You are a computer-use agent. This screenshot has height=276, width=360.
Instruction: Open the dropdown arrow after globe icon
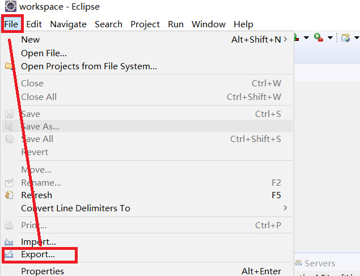point(357,37)
